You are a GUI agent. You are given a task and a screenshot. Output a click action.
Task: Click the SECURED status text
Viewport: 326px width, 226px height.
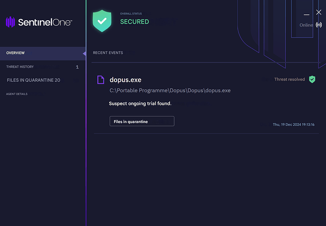pos(135,22)
